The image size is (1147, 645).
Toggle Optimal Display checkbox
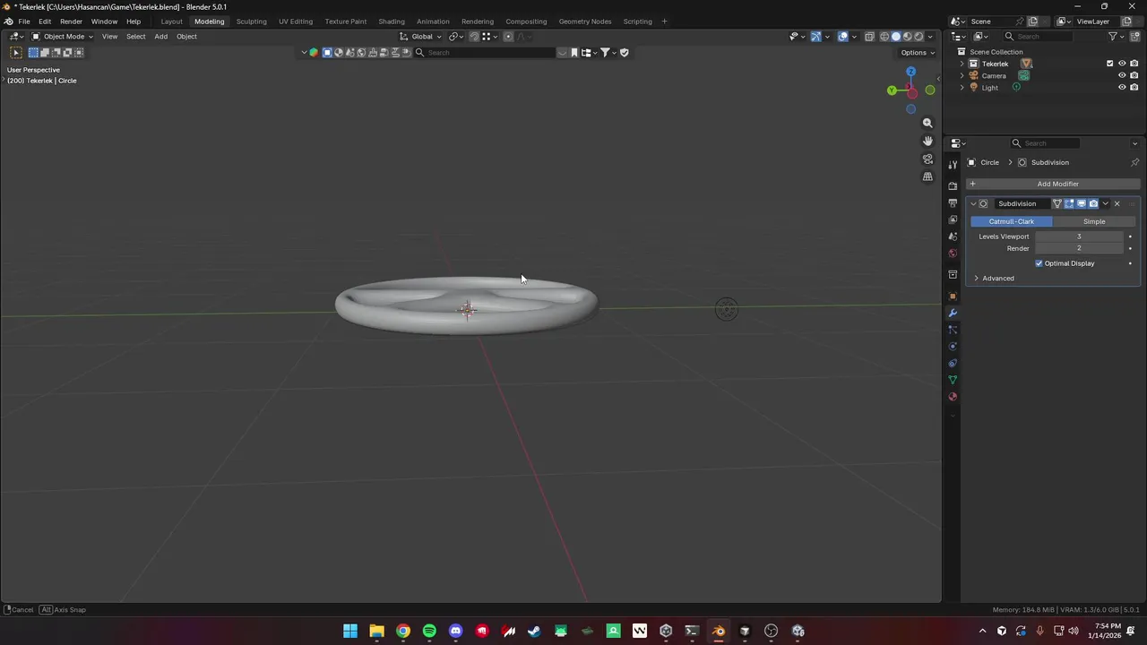pyautogui.click(x=1039, y=263)
